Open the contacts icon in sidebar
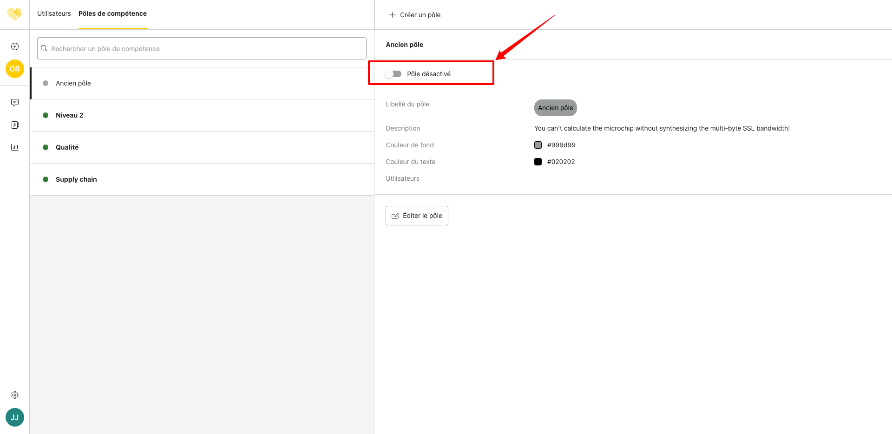 (15, 125)
